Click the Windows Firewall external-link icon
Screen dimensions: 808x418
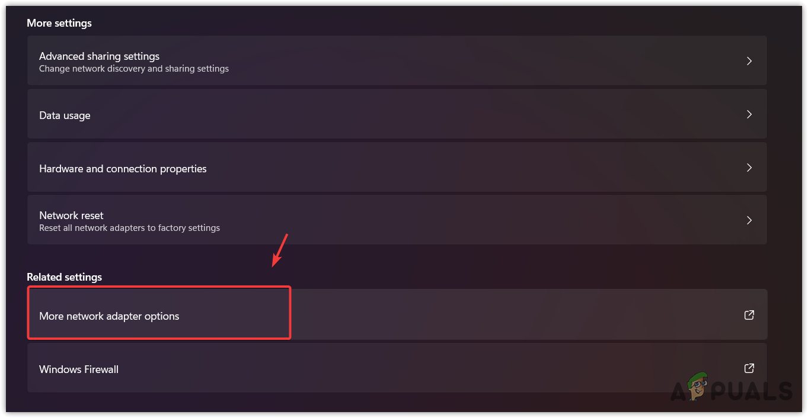click(x=749, y=368)
